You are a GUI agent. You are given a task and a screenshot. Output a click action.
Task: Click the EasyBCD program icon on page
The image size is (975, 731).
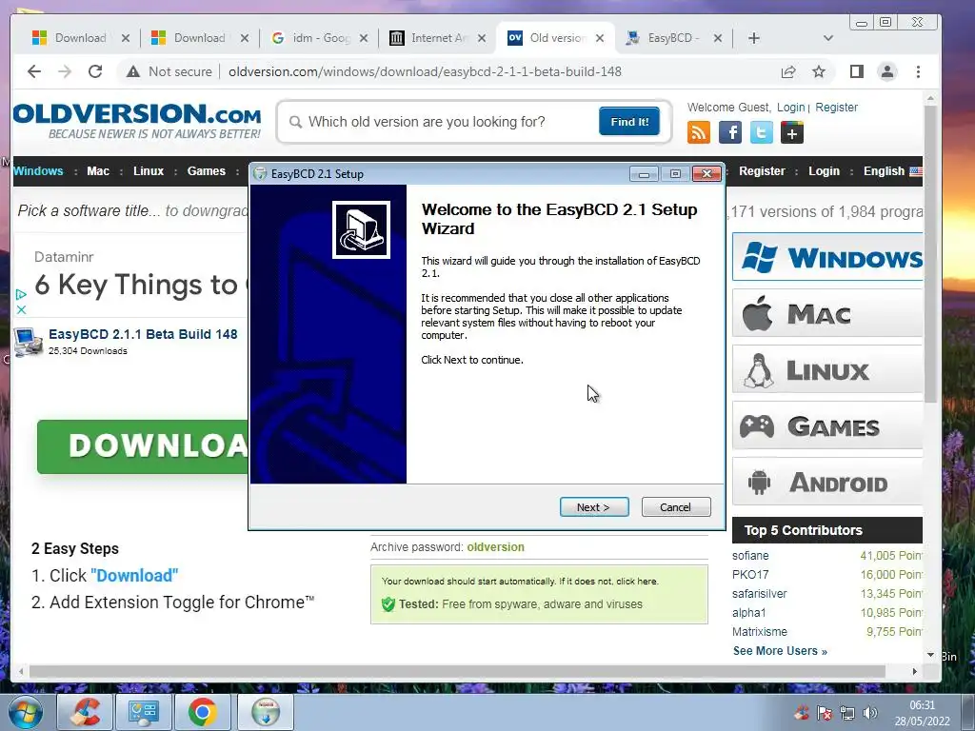29,342
